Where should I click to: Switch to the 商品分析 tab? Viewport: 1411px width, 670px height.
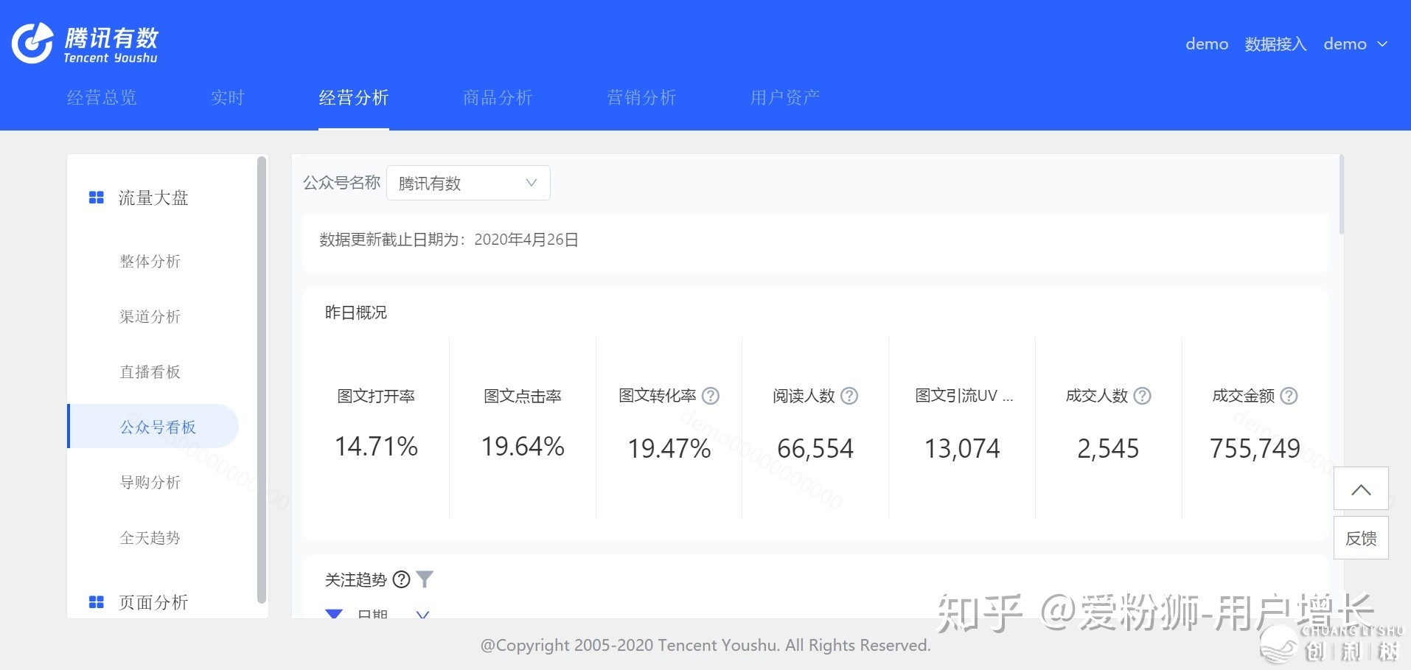tap(497, 97)
